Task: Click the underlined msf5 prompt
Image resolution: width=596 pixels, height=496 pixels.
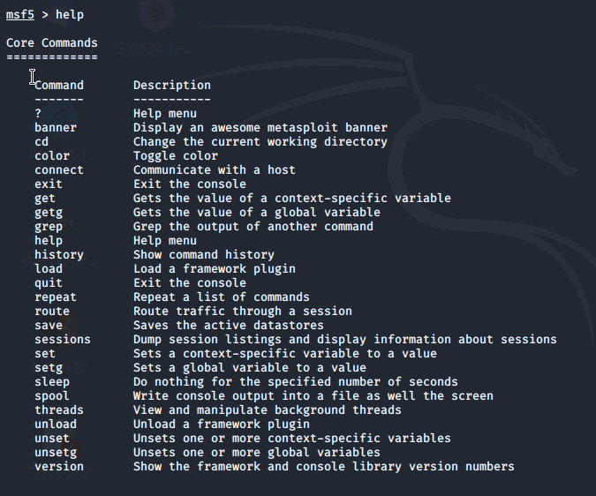Action: point(20,15)
